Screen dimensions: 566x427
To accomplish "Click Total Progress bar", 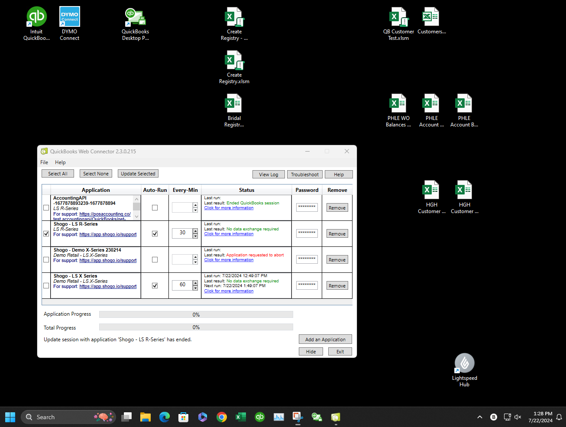I will pos(196,327).
